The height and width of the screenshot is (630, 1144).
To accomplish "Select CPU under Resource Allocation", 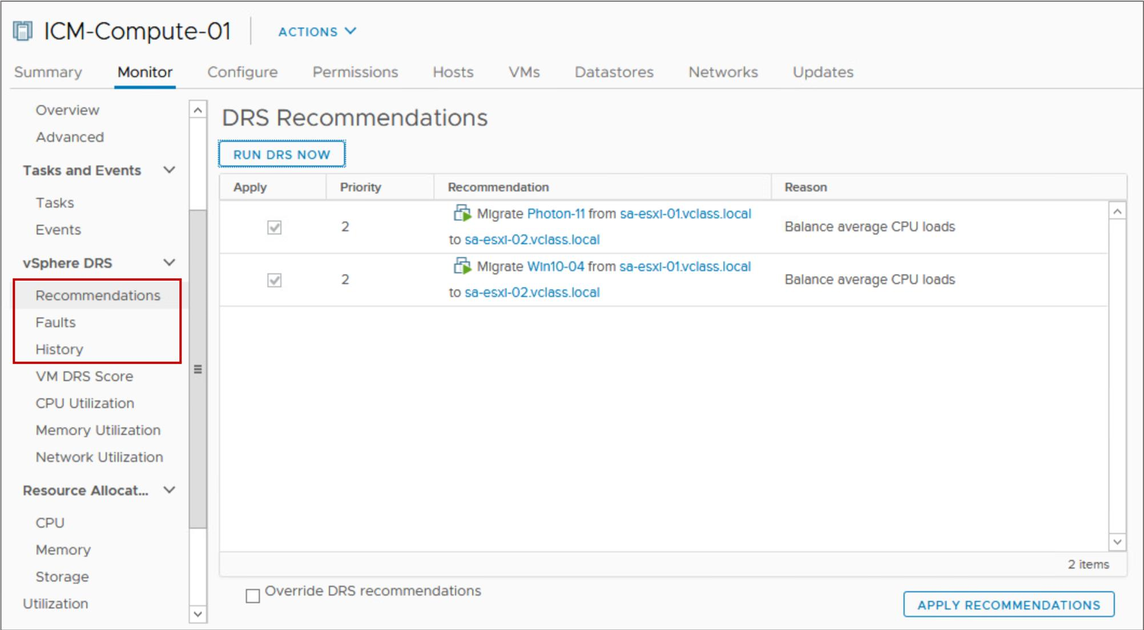I will click(50, 522).
